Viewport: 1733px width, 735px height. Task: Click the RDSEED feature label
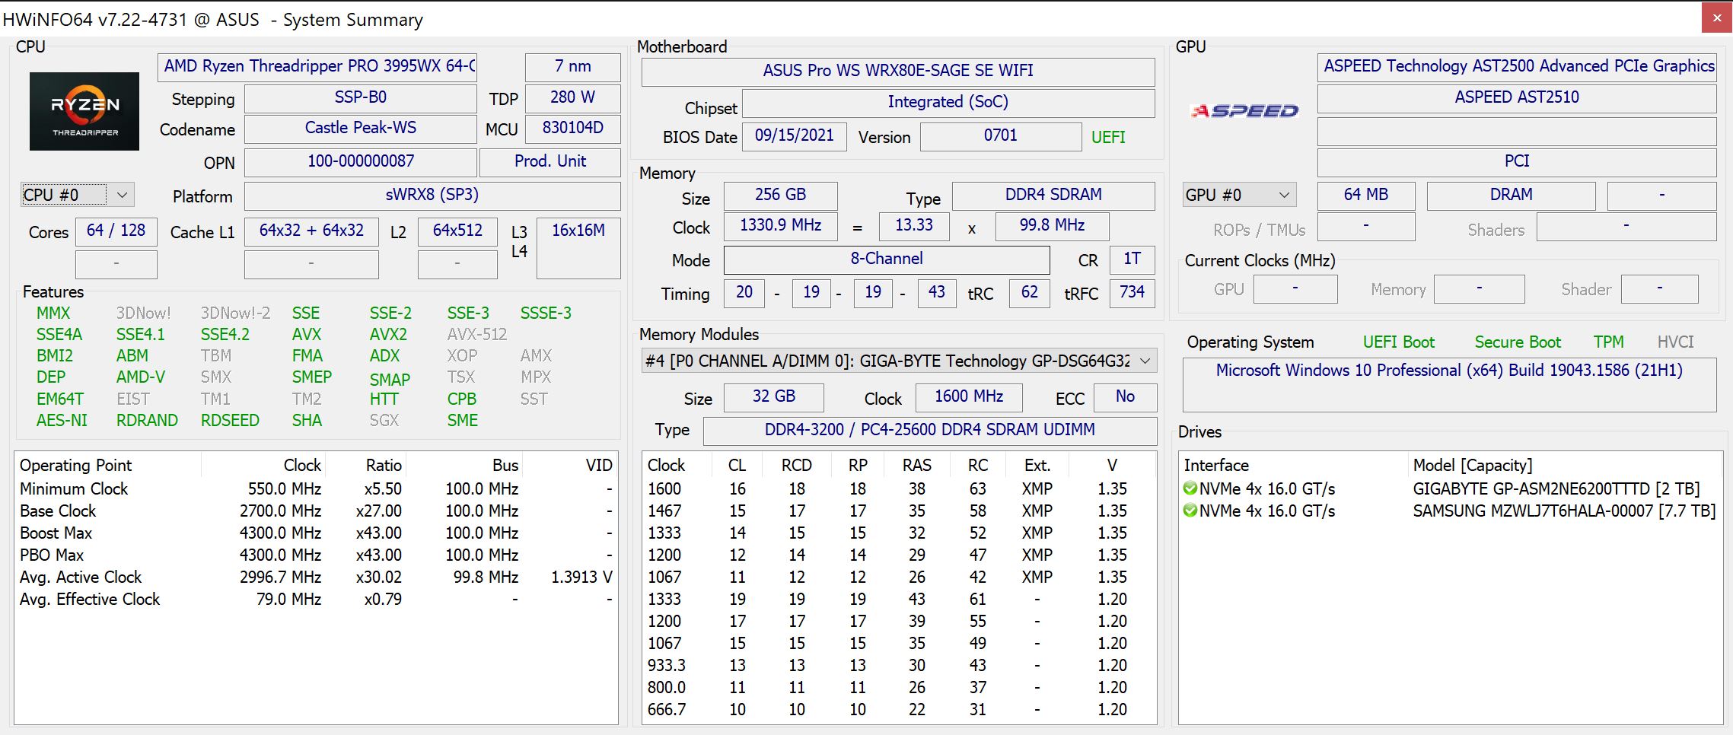click(230, 421)
